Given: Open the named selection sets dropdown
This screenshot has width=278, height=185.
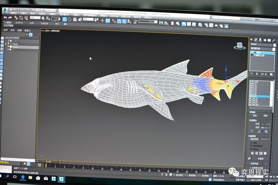Looking at the screenshot, I should click(x=148, y=21).
